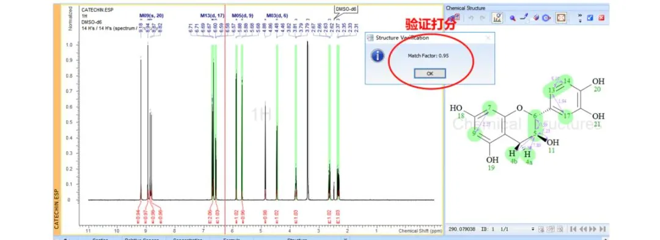Image resolution: width=660 pixels, height=240 pixels.
Task: Go to the previous structure record
Action: tap(583, 229)
